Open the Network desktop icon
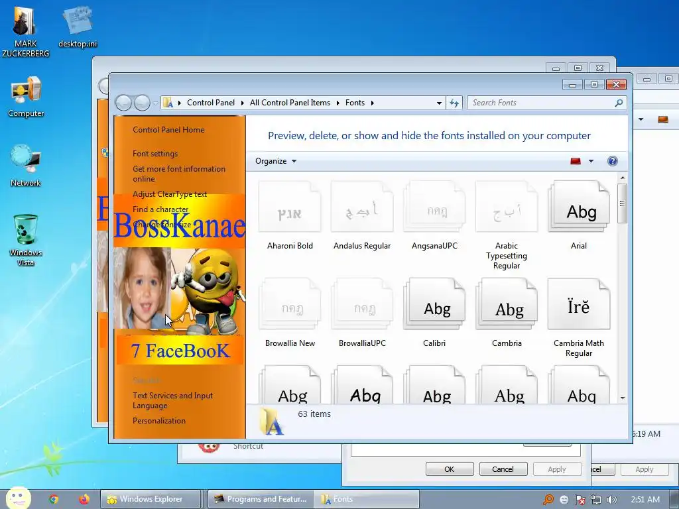 pos(26,165)
